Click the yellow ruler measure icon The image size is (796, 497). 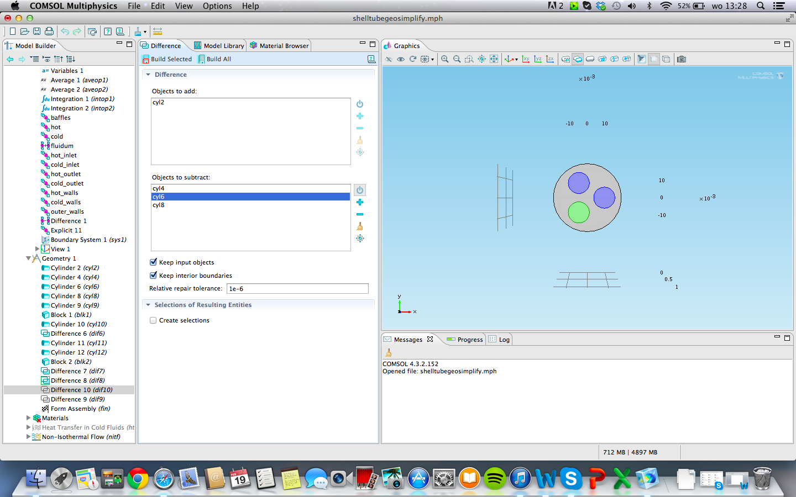point(158,31)
